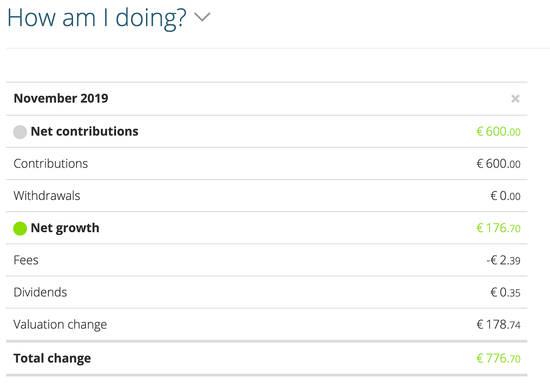Click the Withdrawals row label

click(x=47, y=196)
